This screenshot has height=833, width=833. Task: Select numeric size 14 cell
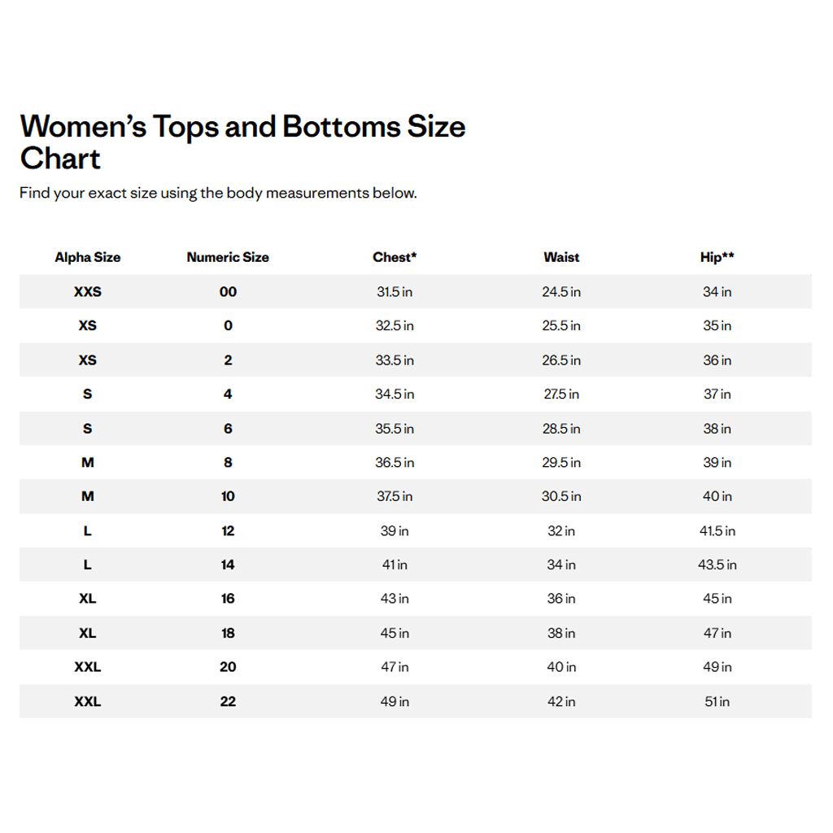click(x=228, y=565)
